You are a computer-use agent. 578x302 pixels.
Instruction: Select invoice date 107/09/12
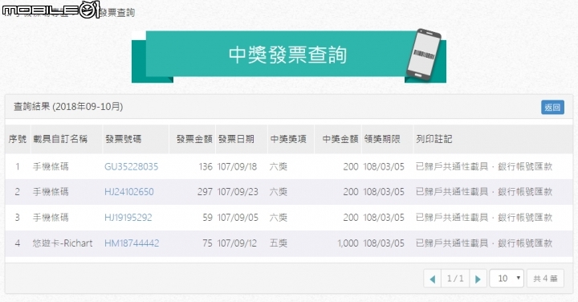pos(237,243)
